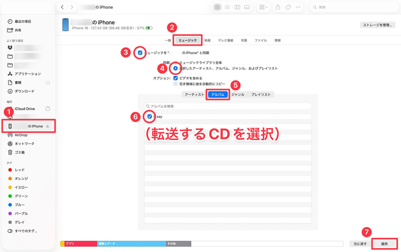Image resolution: width=401 pixels, height=252 pixels.
Task: Switch to icon grid view
Action: (217, 7)
